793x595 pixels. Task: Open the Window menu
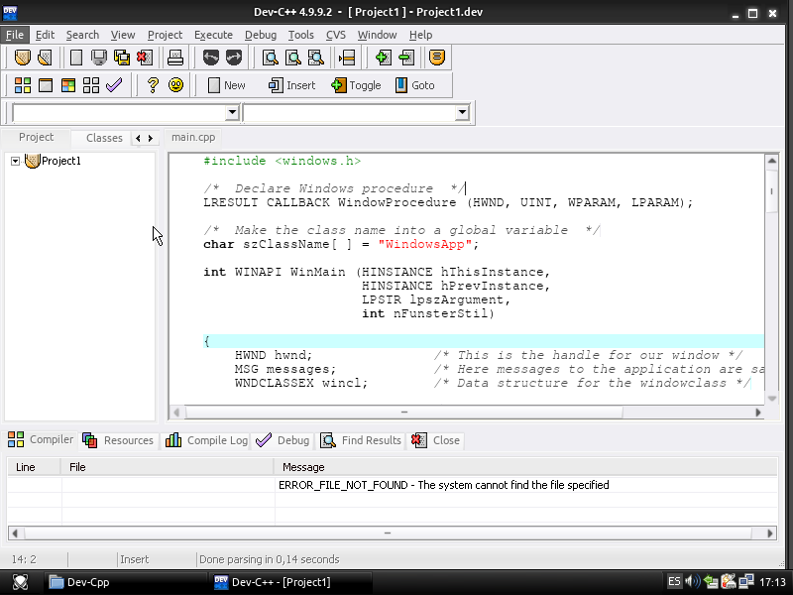[x=378, y=35]
